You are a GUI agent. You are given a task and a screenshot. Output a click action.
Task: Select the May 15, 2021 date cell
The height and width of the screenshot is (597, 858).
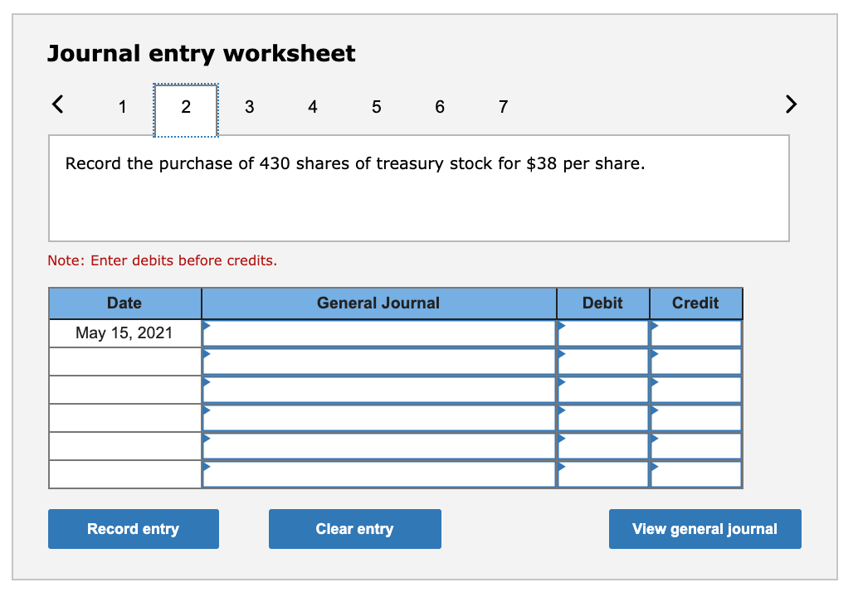point(124,332)
